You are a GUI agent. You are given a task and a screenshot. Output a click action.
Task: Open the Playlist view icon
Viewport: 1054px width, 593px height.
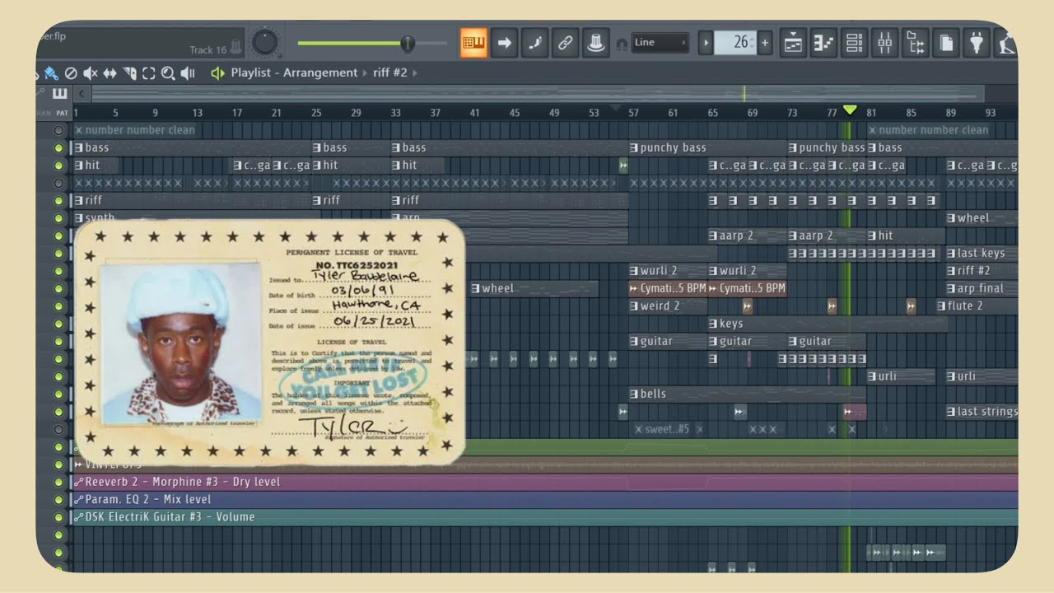coord(793,43)
